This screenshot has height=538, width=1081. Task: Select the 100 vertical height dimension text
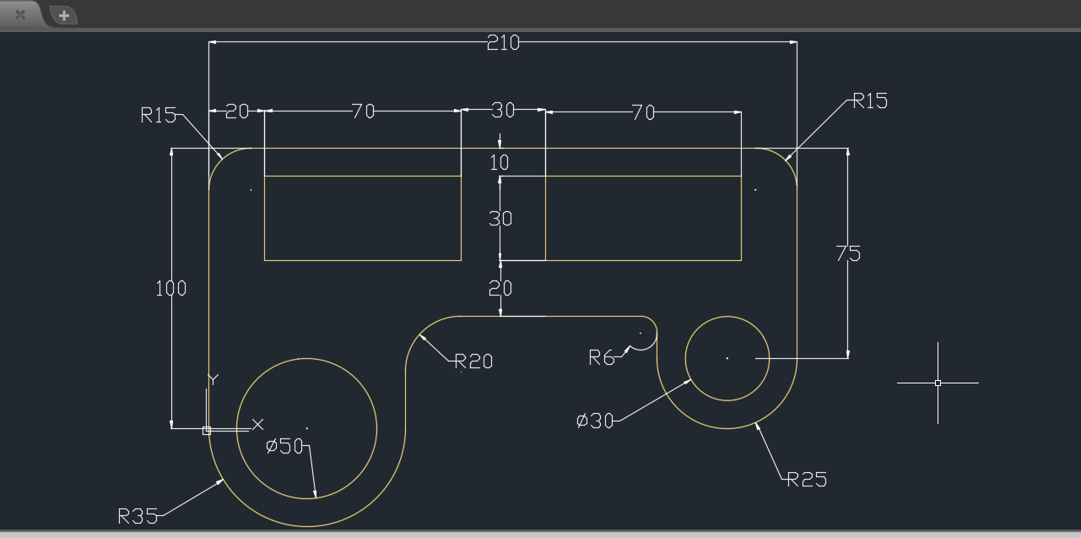tap(170, 289)
